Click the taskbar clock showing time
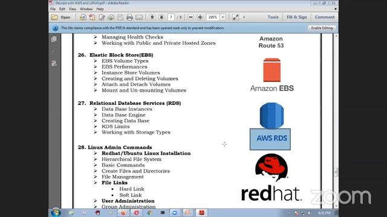Screen dimensions: 387x217 click(324, 213)
